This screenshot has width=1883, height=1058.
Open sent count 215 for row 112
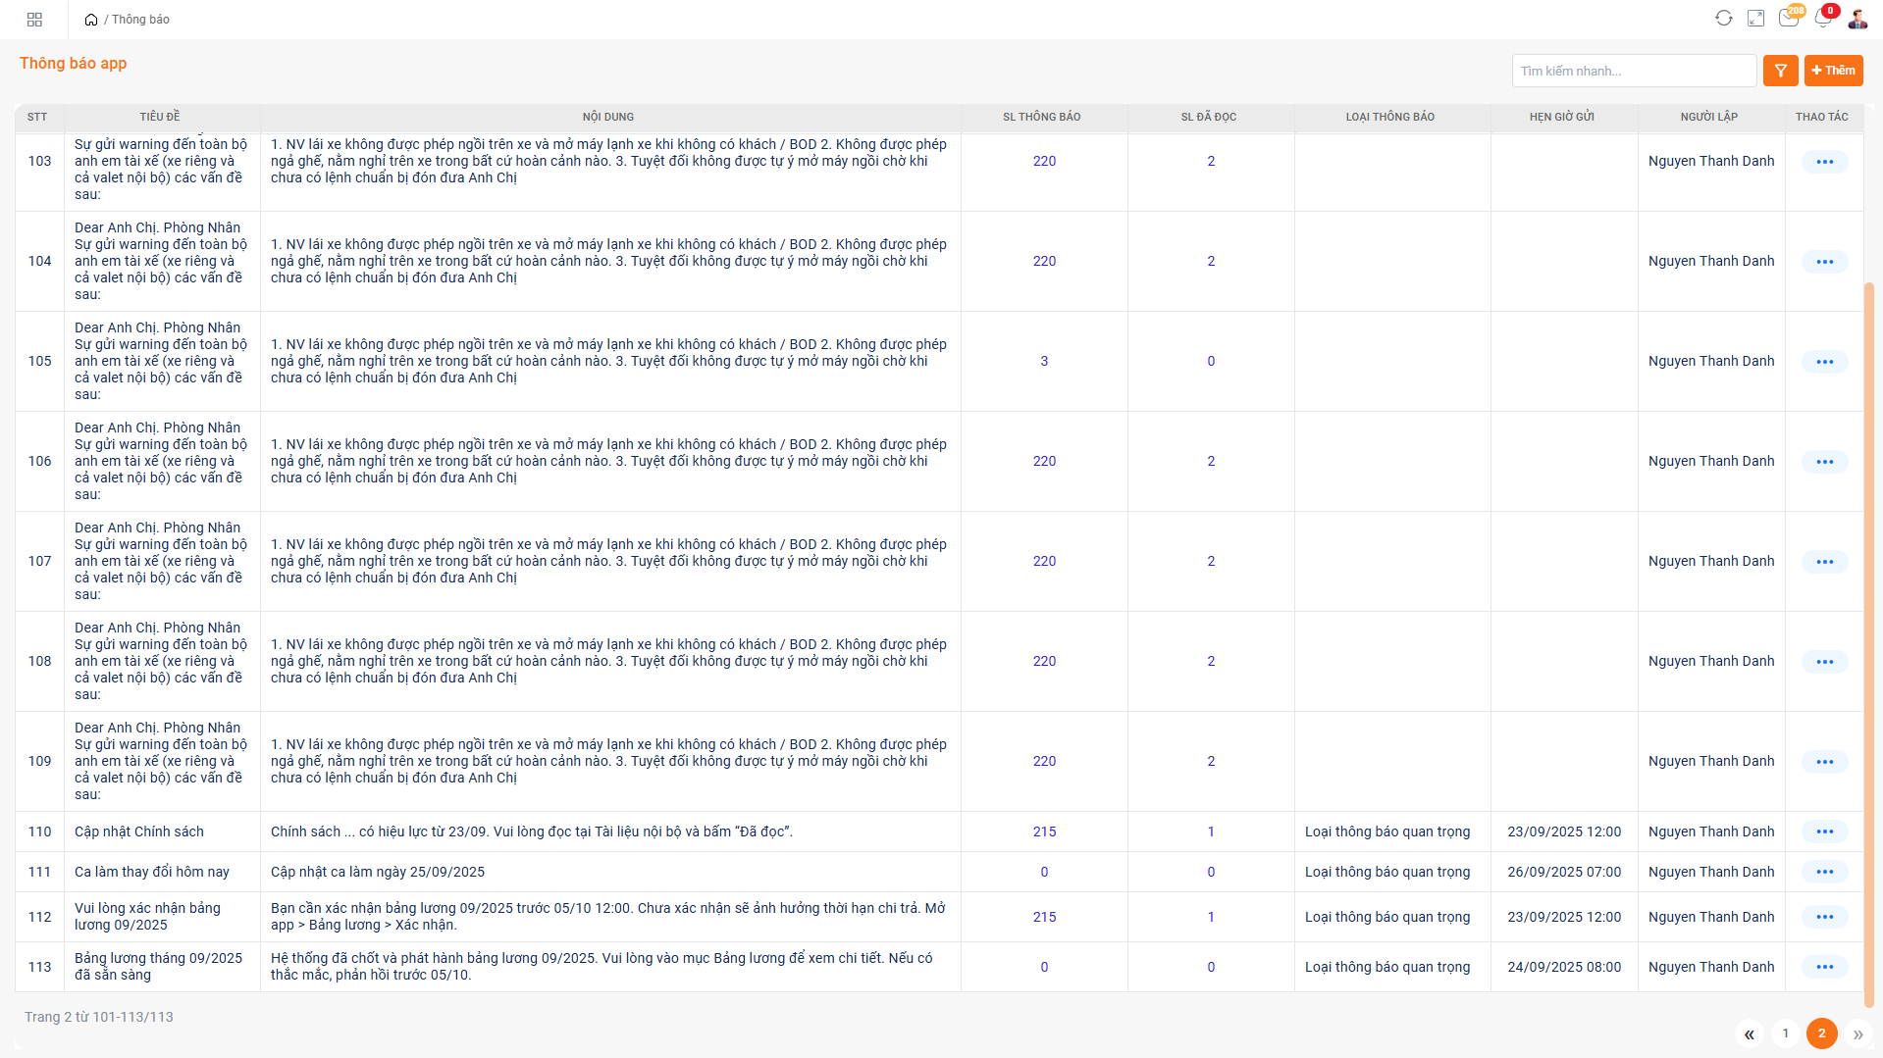click(1044, 917)
